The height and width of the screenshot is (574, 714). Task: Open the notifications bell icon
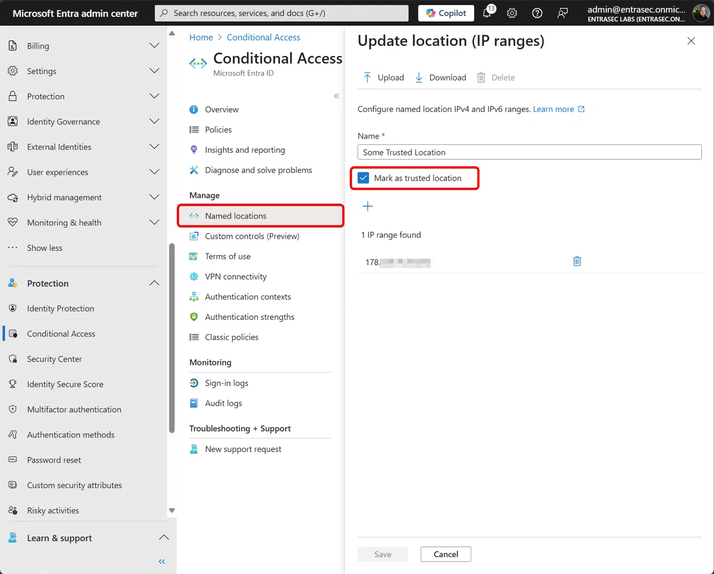[x=488, y=13]
